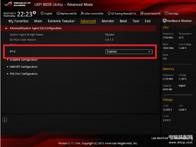Open Qfan Control fan icon

pyautogui.click(x=82, y=13)
